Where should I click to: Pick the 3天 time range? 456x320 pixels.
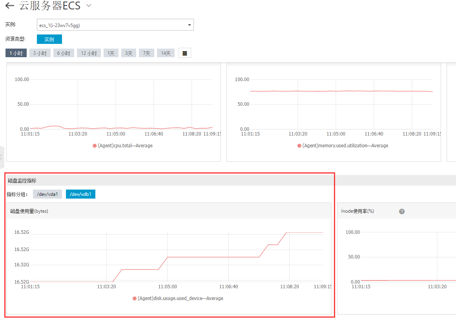tap(129, 53)
